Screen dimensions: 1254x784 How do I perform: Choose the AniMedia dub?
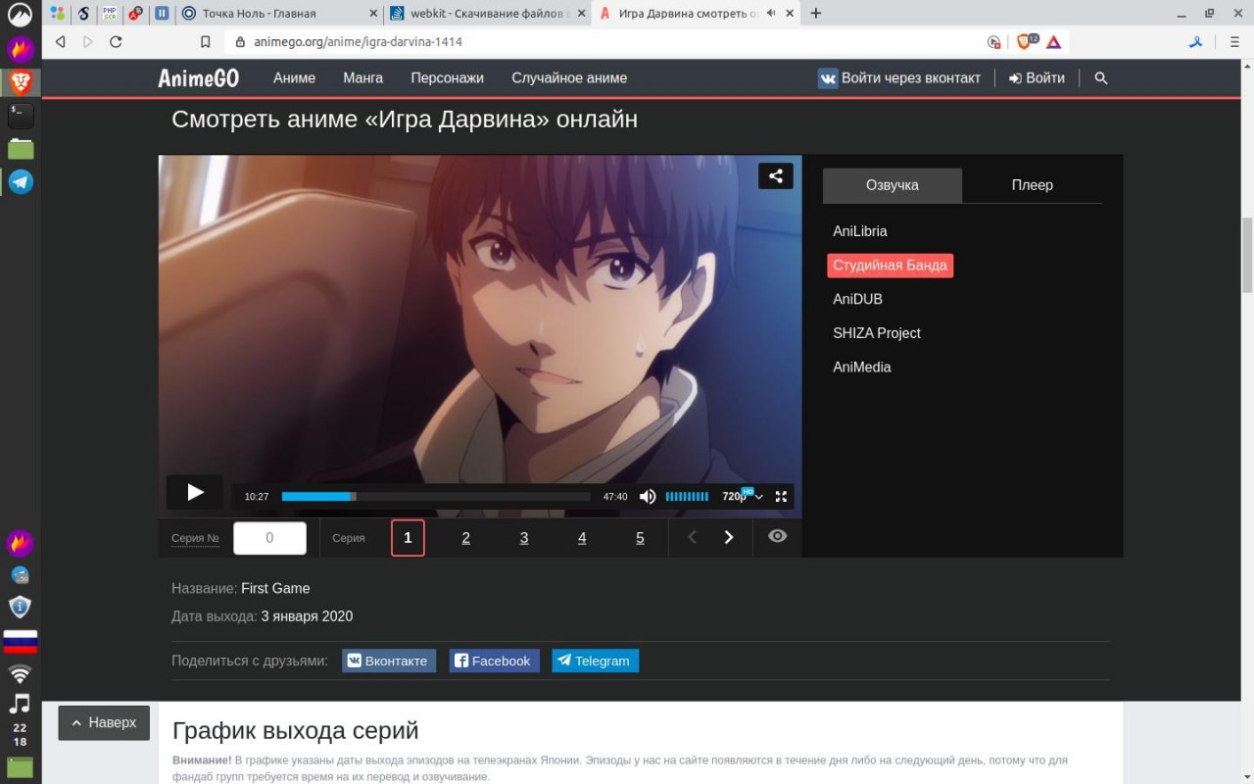coord(862,367)
